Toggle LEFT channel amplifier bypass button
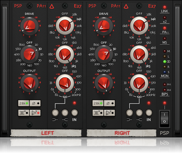Screen dimensions: 182x154 (x=35, y=113)
